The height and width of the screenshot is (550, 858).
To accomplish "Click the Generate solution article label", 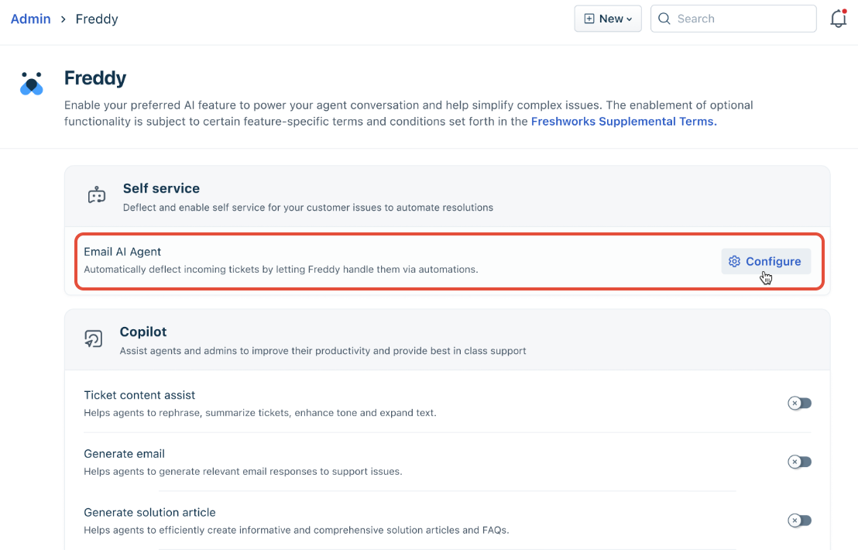I will [150, 512].
